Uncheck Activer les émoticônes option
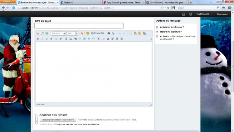The image size is (234, 132). [157, 27]
